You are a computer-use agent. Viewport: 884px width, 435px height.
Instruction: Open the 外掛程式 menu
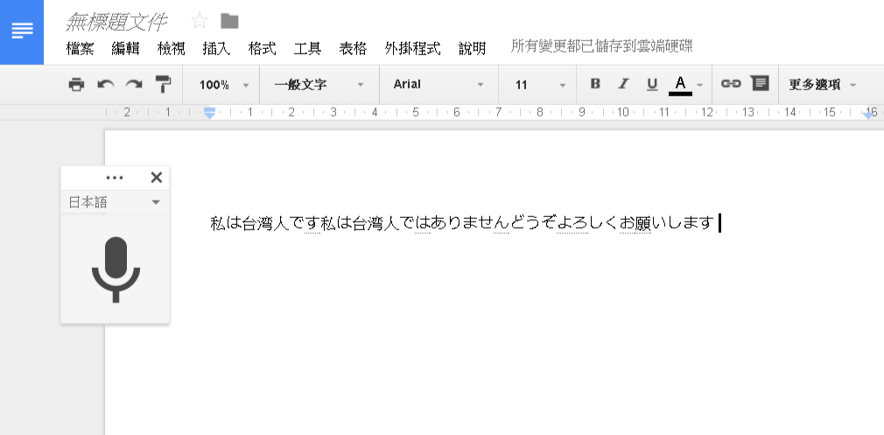point(413,48)
